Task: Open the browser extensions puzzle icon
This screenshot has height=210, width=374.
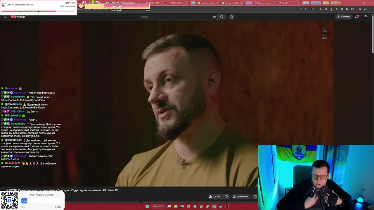Action: [x=313, y=9]
